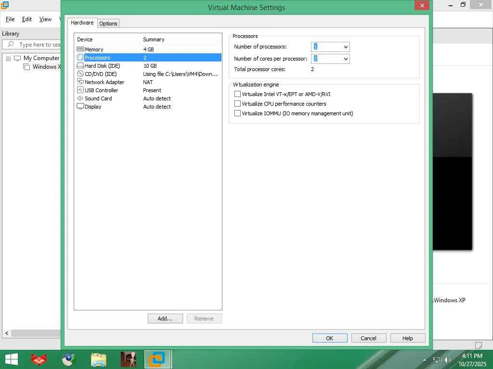Click the Sound Card speaker icon
Image resolution: width=493 pixels, height=369 pixels.
[80, 98]
